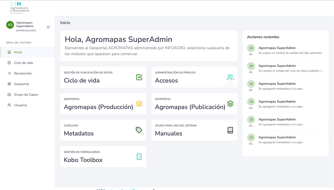
Task: Click the Agricultura y Ganadería logo
Action: point(20,8)
